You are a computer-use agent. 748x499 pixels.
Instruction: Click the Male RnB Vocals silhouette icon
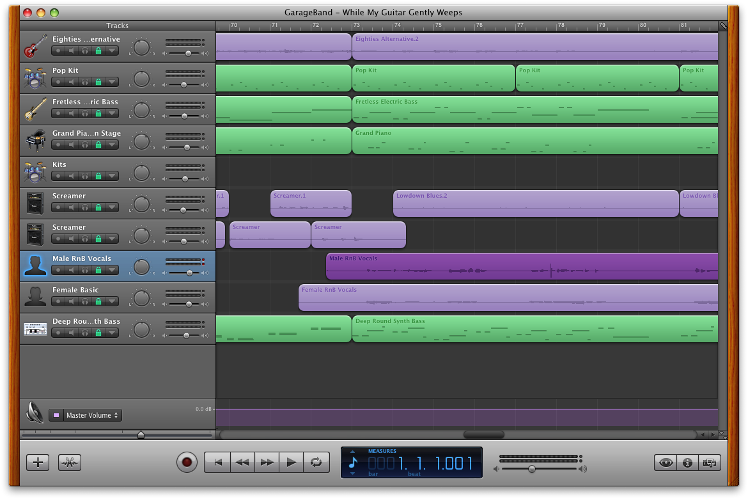[x=35, y=266]
